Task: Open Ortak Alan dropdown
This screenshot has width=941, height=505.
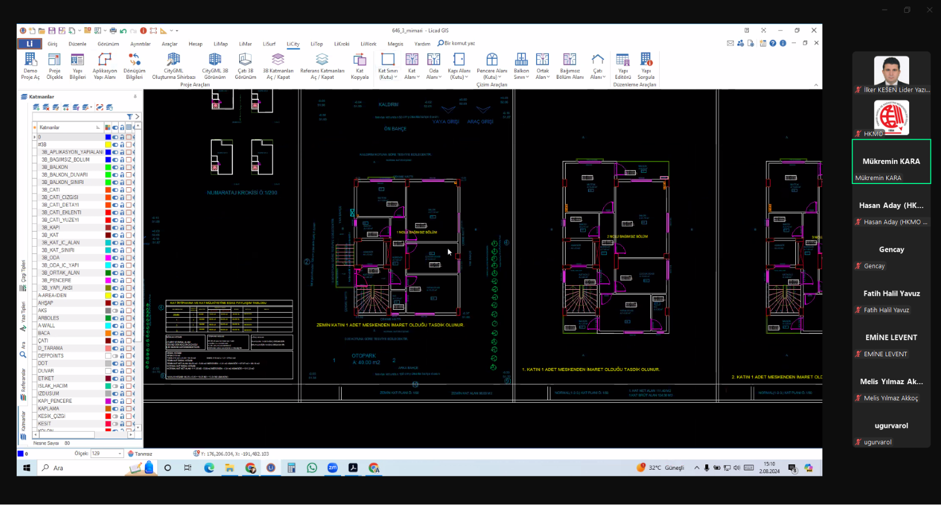Action: click(548, 77)
